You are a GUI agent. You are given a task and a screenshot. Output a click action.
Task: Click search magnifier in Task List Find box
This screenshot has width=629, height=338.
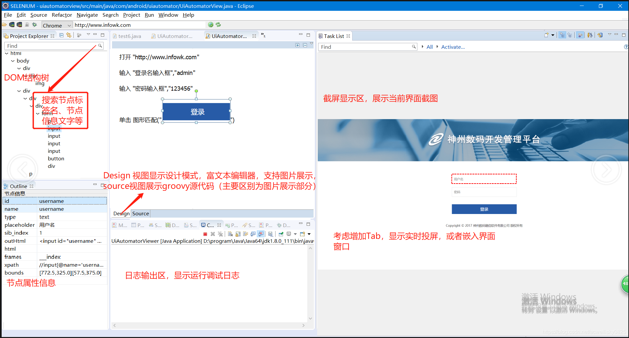tap(414, 47)
